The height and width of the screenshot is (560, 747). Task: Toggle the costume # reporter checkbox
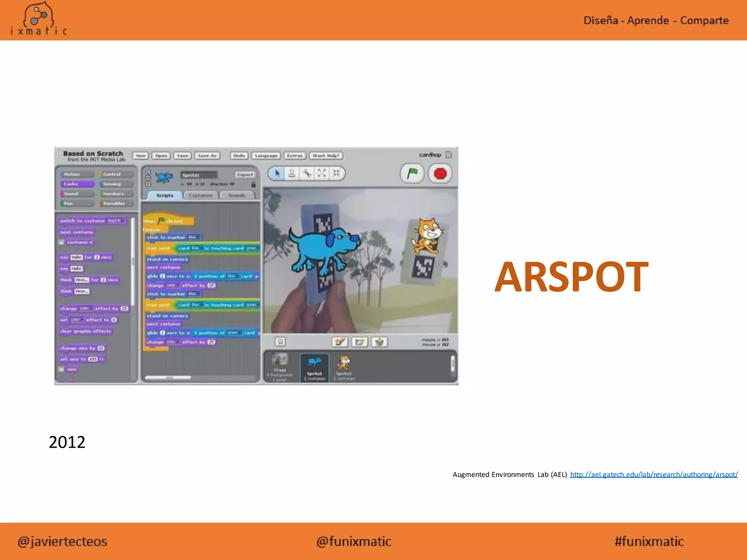61,242
